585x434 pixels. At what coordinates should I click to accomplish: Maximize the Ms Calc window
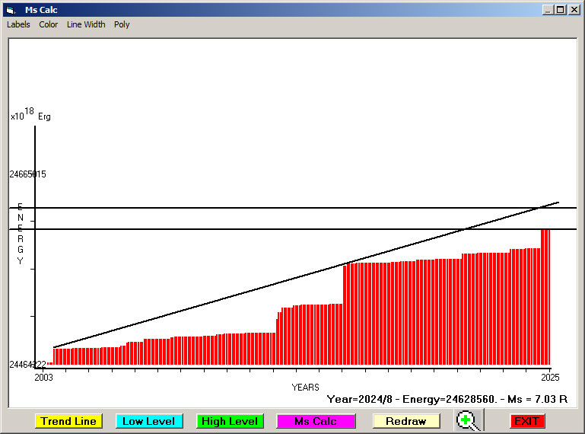pyautogui.click(x=561, y=10)
